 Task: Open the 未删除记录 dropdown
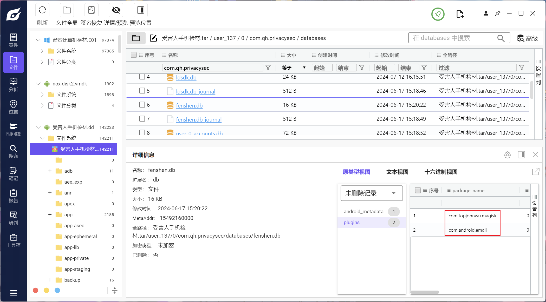[372, 193]
